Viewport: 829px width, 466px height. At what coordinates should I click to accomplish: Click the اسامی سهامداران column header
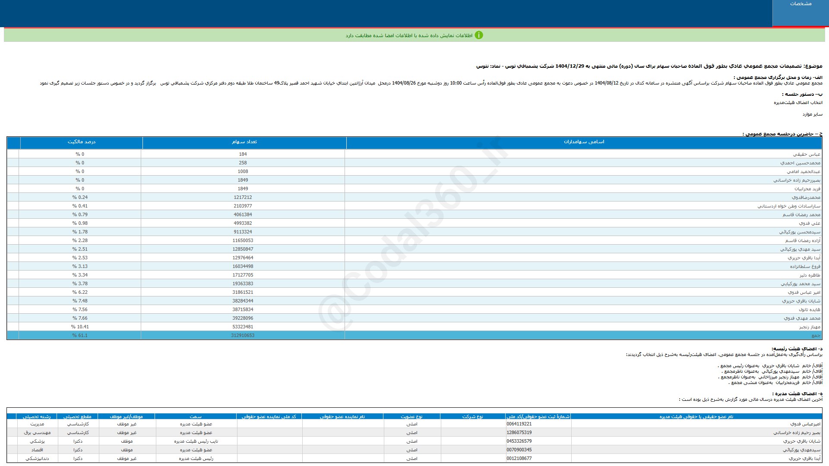(x=584, y=142)
